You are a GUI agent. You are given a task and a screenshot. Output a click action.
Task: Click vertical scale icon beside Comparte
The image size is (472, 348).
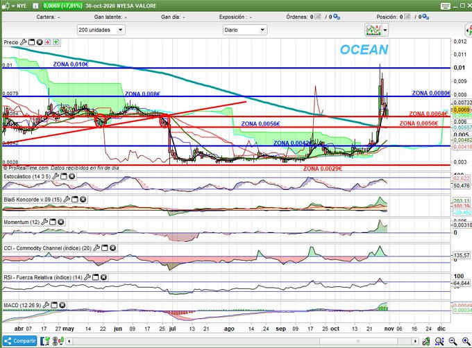click(45, 341)
